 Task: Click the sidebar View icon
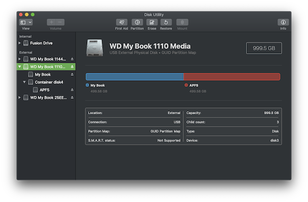click(23, 23)
